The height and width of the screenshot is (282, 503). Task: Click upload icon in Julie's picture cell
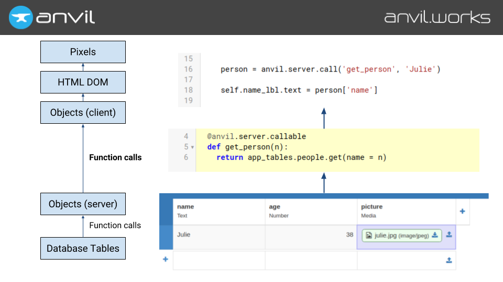449,236
